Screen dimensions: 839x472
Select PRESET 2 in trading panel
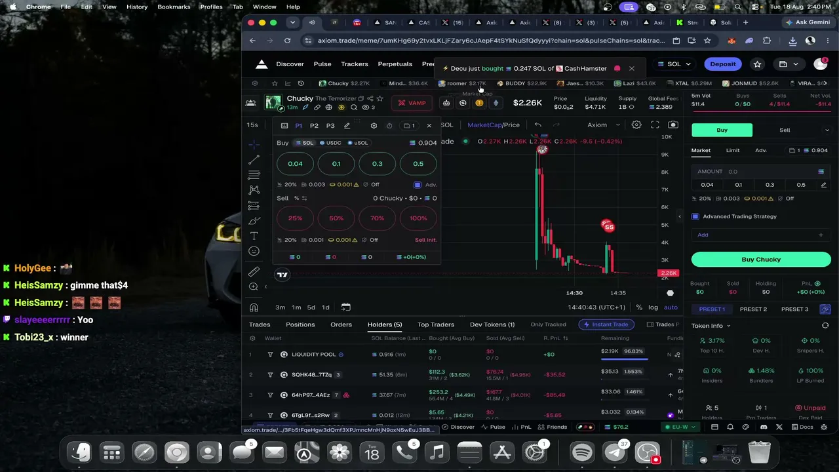click(x=753, y=309)
